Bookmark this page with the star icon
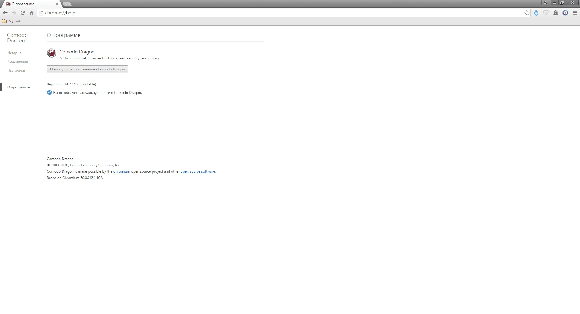This screenshot has height=314, width=580. 527,13
